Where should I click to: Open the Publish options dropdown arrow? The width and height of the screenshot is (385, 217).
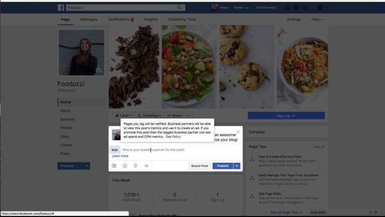point(237,166)
